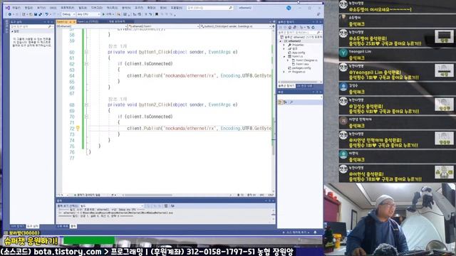The height and width of the screenshot is (256, 456).
Task: Open the button2_Click member dropdown
Action: click(236, 26)
